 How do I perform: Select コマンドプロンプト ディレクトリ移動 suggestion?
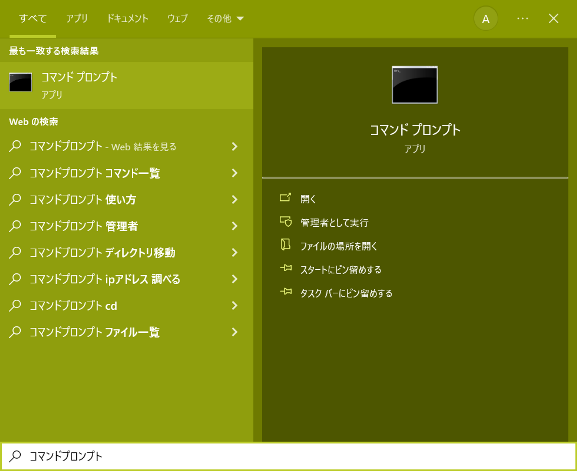click(102, 252)
